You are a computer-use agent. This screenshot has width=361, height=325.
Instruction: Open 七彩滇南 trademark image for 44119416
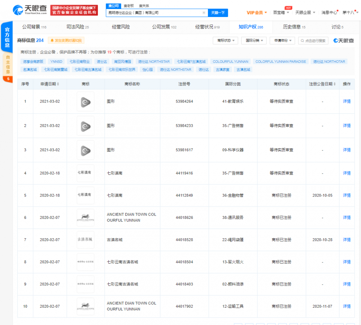point(86,173)
